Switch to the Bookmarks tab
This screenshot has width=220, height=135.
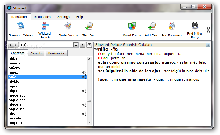(x=56, y=53)
